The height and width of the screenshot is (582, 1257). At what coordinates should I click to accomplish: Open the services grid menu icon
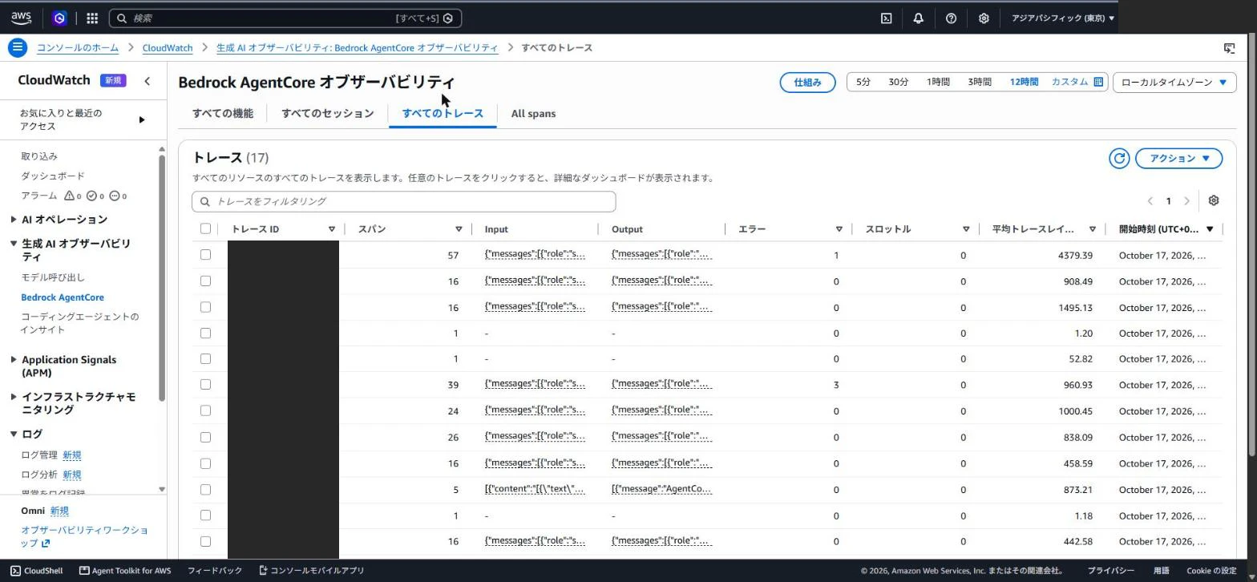click(92, 18)
